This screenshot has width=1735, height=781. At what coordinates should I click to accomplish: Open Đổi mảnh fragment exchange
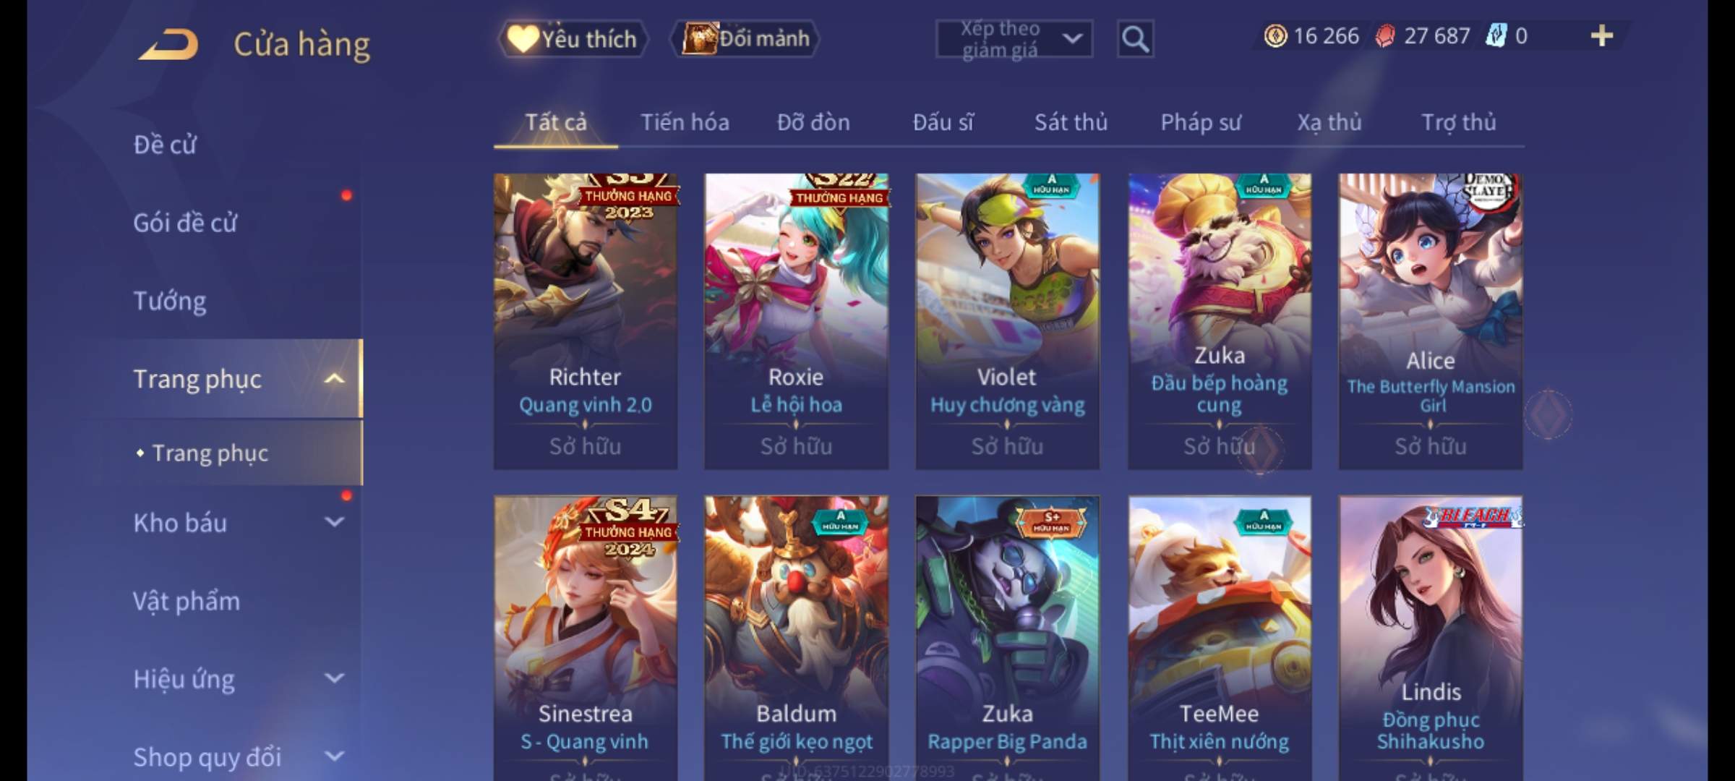click(745, 39)
